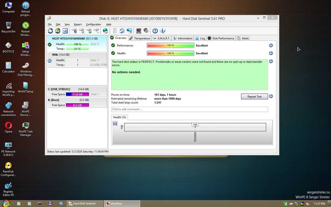Screen dimensions: 331x207
Task: Click the status last updated status bar text
Action: coord(78,151)
